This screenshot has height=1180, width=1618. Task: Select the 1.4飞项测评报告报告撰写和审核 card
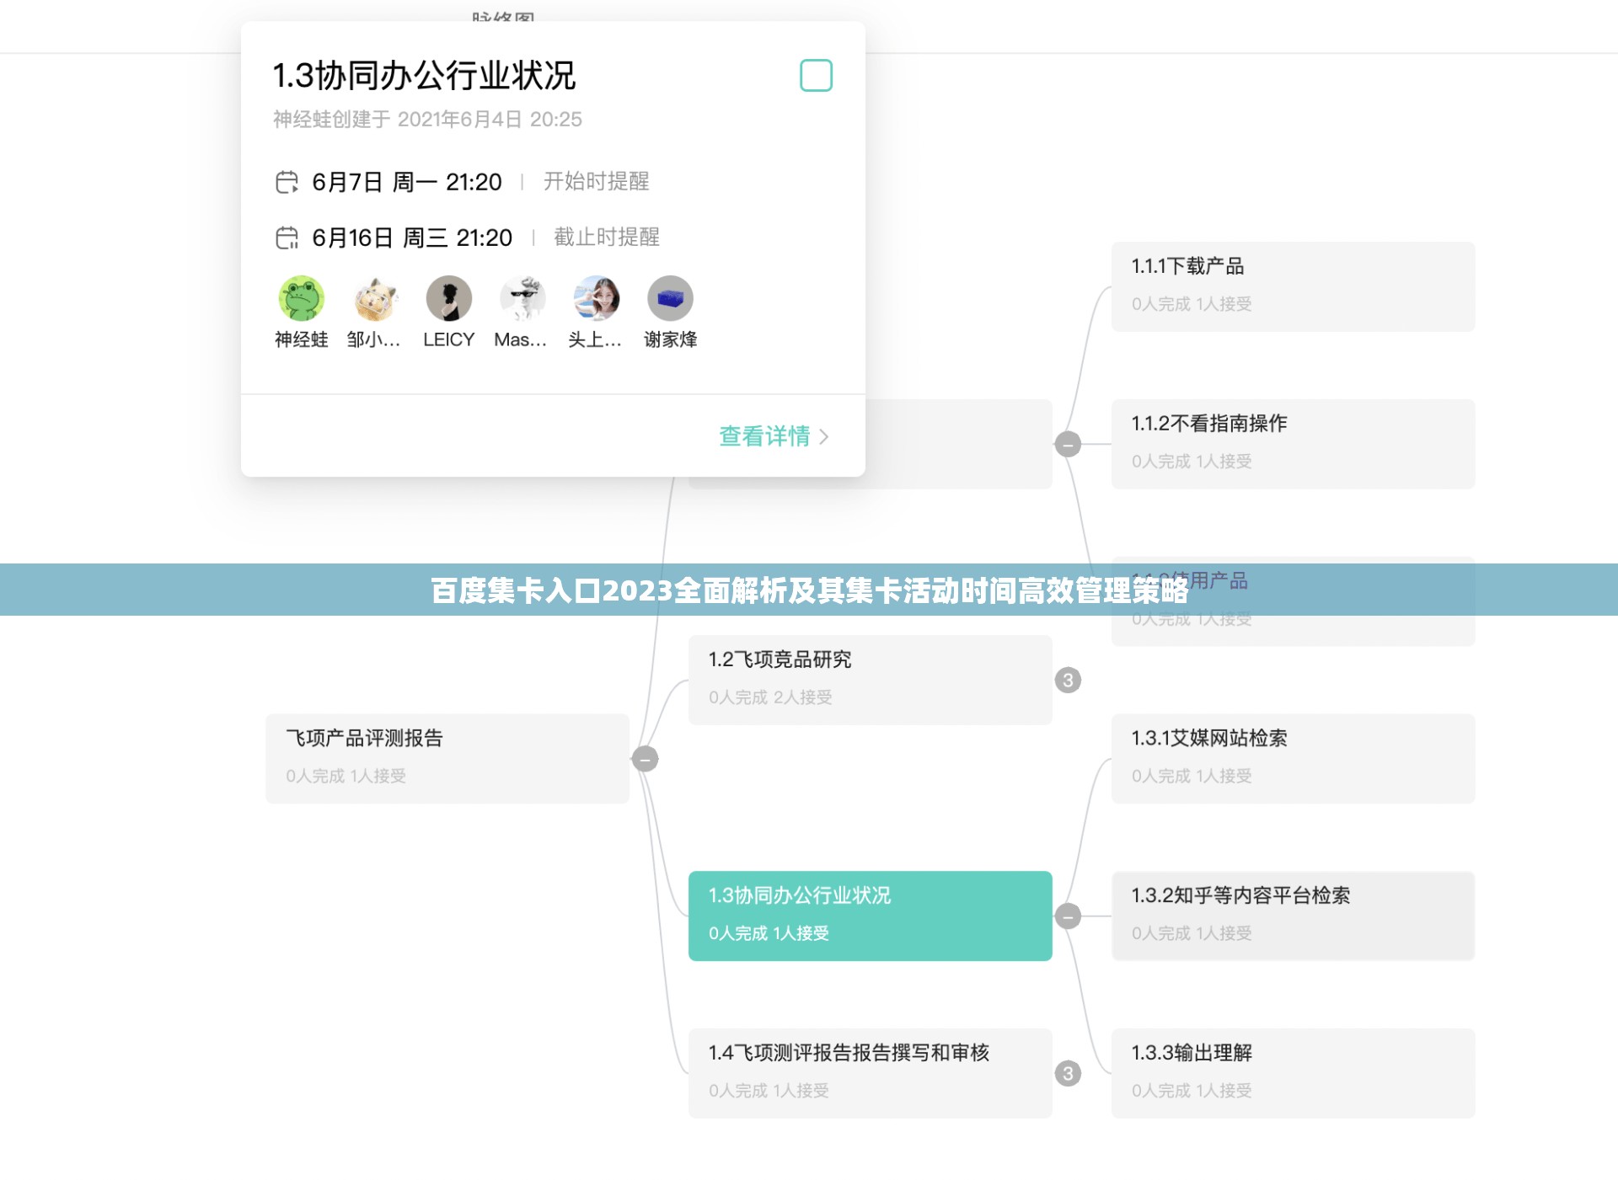point(871,1073)
